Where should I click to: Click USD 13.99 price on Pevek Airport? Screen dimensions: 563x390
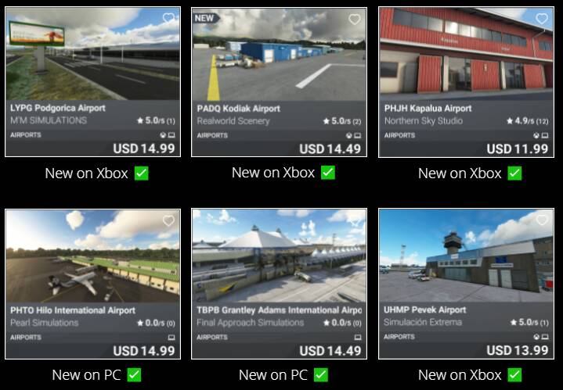[517, 350]
